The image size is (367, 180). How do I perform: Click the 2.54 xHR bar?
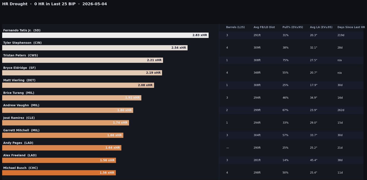[95, 48]
